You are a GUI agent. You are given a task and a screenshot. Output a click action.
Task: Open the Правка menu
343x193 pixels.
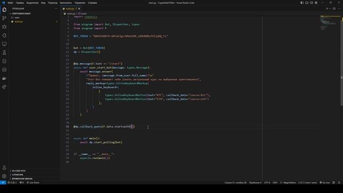20,3
